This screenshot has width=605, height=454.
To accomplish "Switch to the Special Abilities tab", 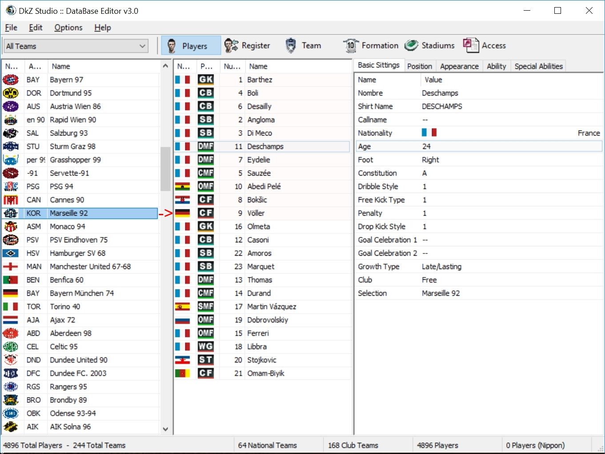I will 539,66.
